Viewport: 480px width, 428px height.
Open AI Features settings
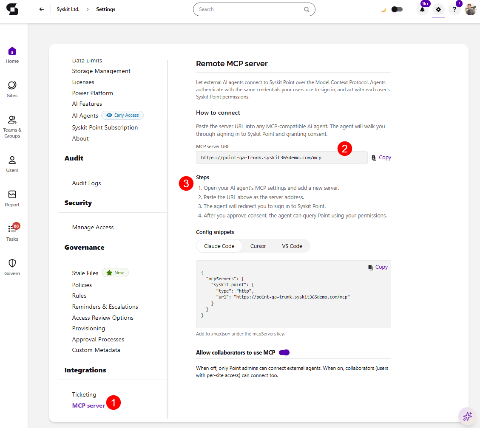87,104
